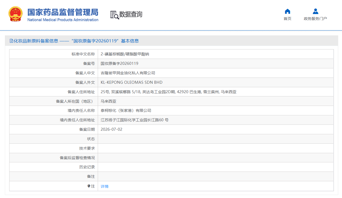Click the 历史记录 label
Screen dimensions: 342x198
point(87,167)
